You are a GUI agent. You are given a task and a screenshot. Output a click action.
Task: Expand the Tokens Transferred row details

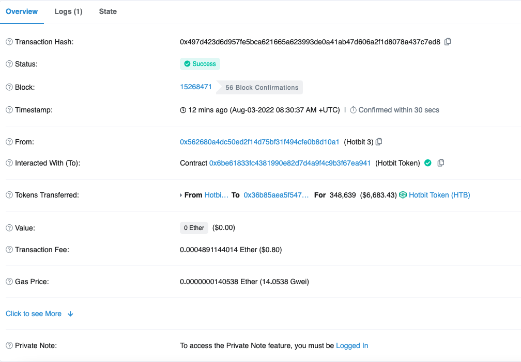pyautogui.click(x=181, y=195)
